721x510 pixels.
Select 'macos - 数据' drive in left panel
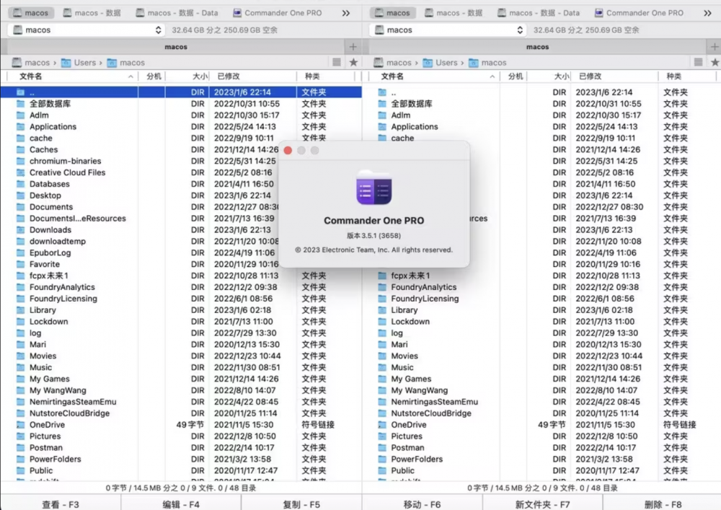coord(92,13)
